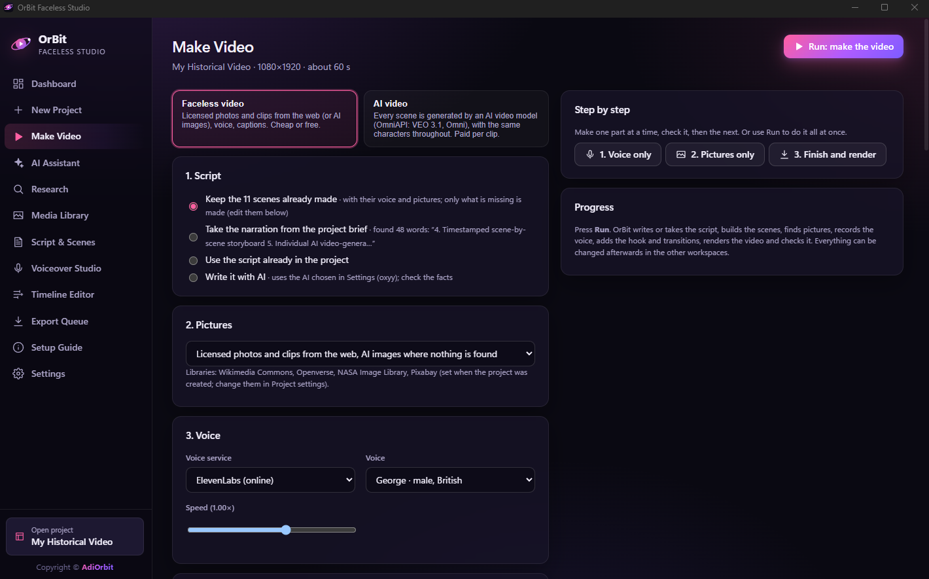Select Take the narration from project brief
Screen dimensions: 929x579
click(193, 237)
